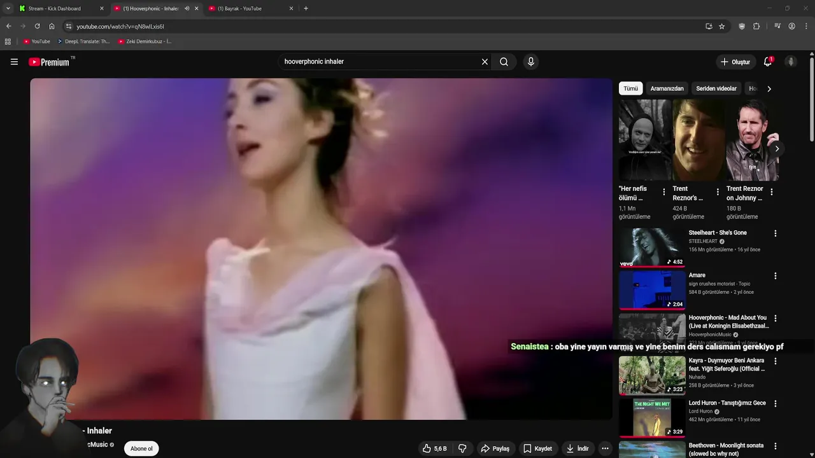This screenshot has width=815, height=458.
Task: Open options for Lord Huron video
Action: (x=775, y=403)
